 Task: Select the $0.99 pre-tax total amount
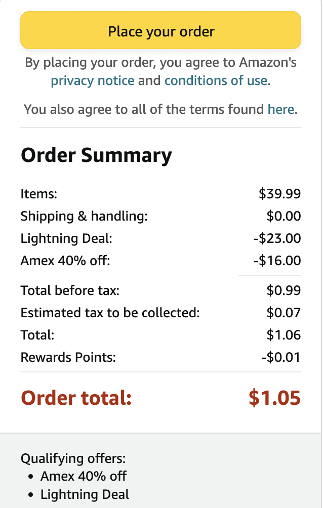(x=284, y=290)
